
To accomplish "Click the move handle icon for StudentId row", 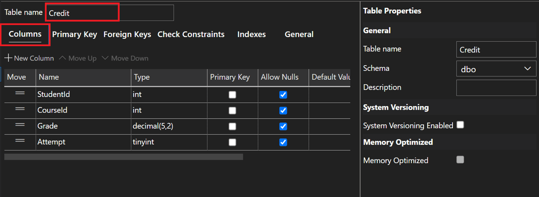I will pos(20,93).
